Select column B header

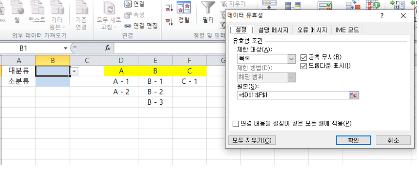click(x=53, y=61)
